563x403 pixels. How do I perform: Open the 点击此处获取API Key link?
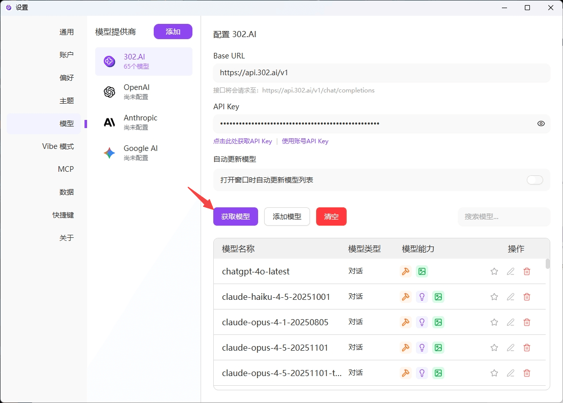click(x=243, y=141)
